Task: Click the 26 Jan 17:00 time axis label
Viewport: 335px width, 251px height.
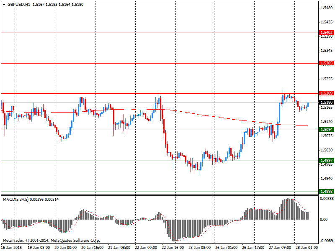Action: tap(253, 248)
